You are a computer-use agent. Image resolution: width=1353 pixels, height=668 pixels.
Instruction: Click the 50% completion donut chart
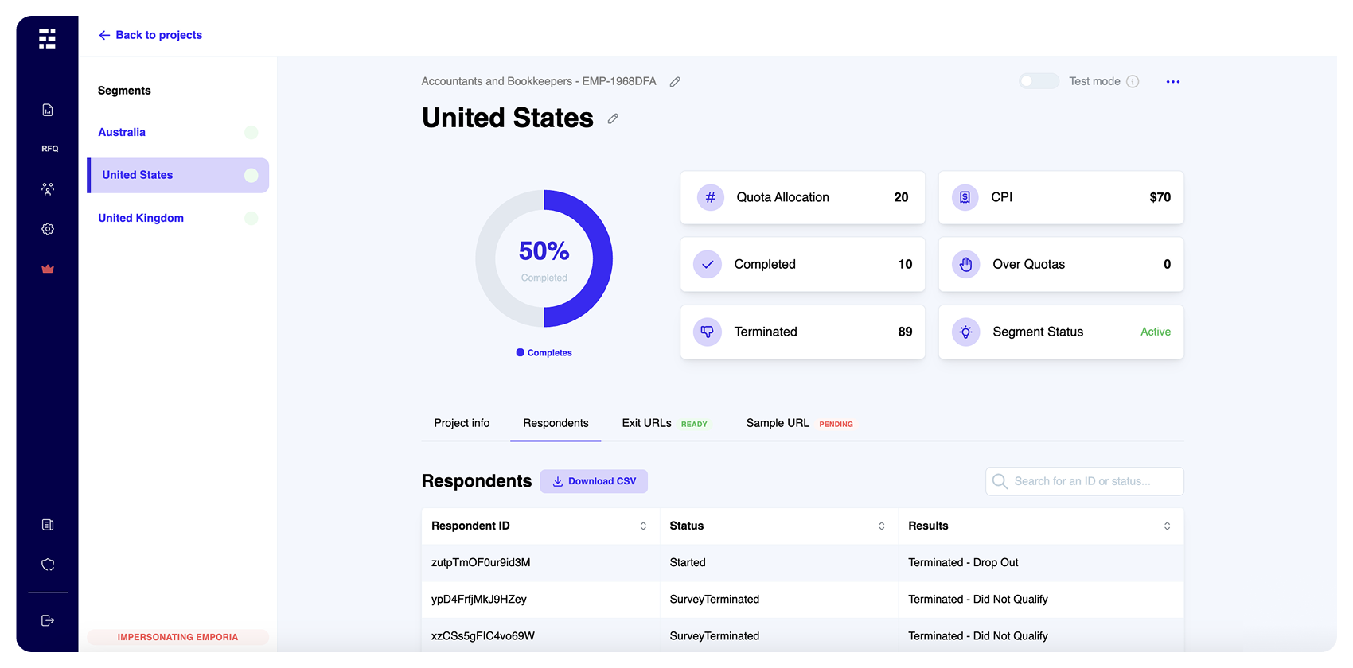pyautogui.click(x=544, y=258)
